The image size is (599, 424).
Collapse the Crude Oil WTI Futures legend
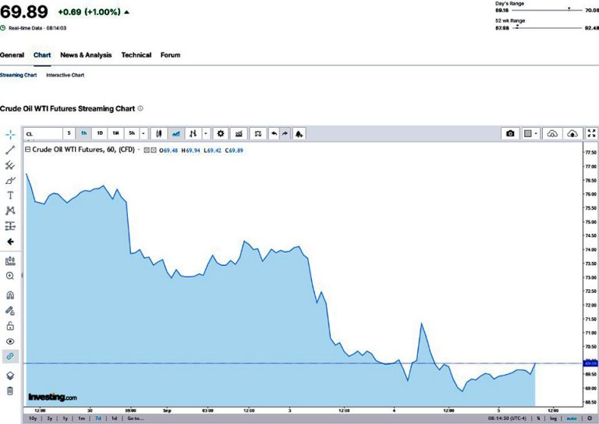(x=28, y=150)
